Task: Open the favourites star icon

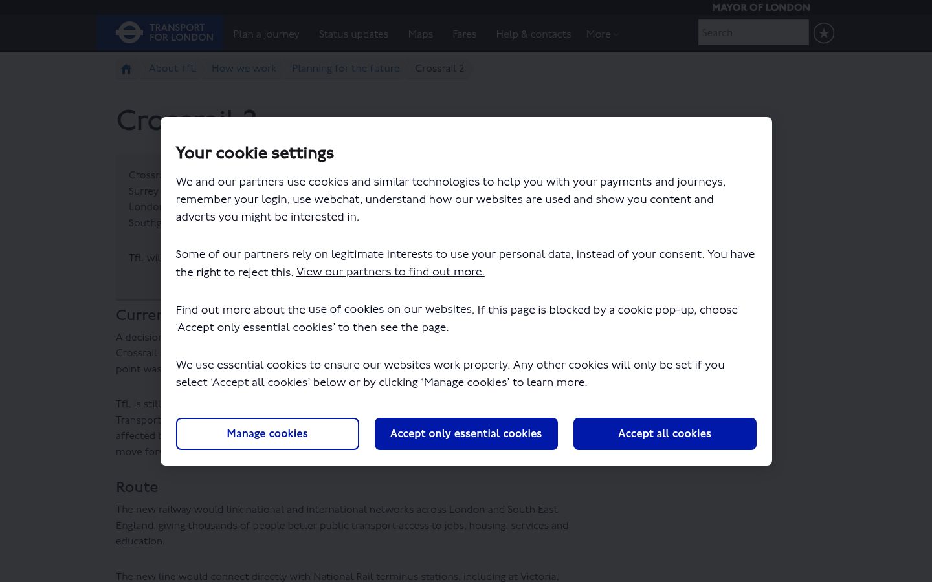Action: click(824, 33)
